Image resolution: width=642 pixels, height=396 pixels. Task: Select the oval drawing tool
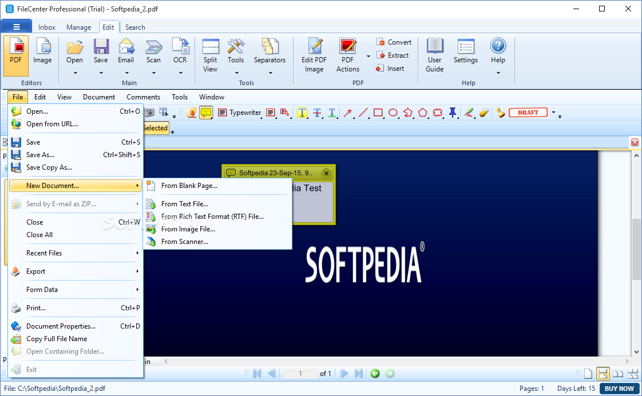[x=393, y=113]
